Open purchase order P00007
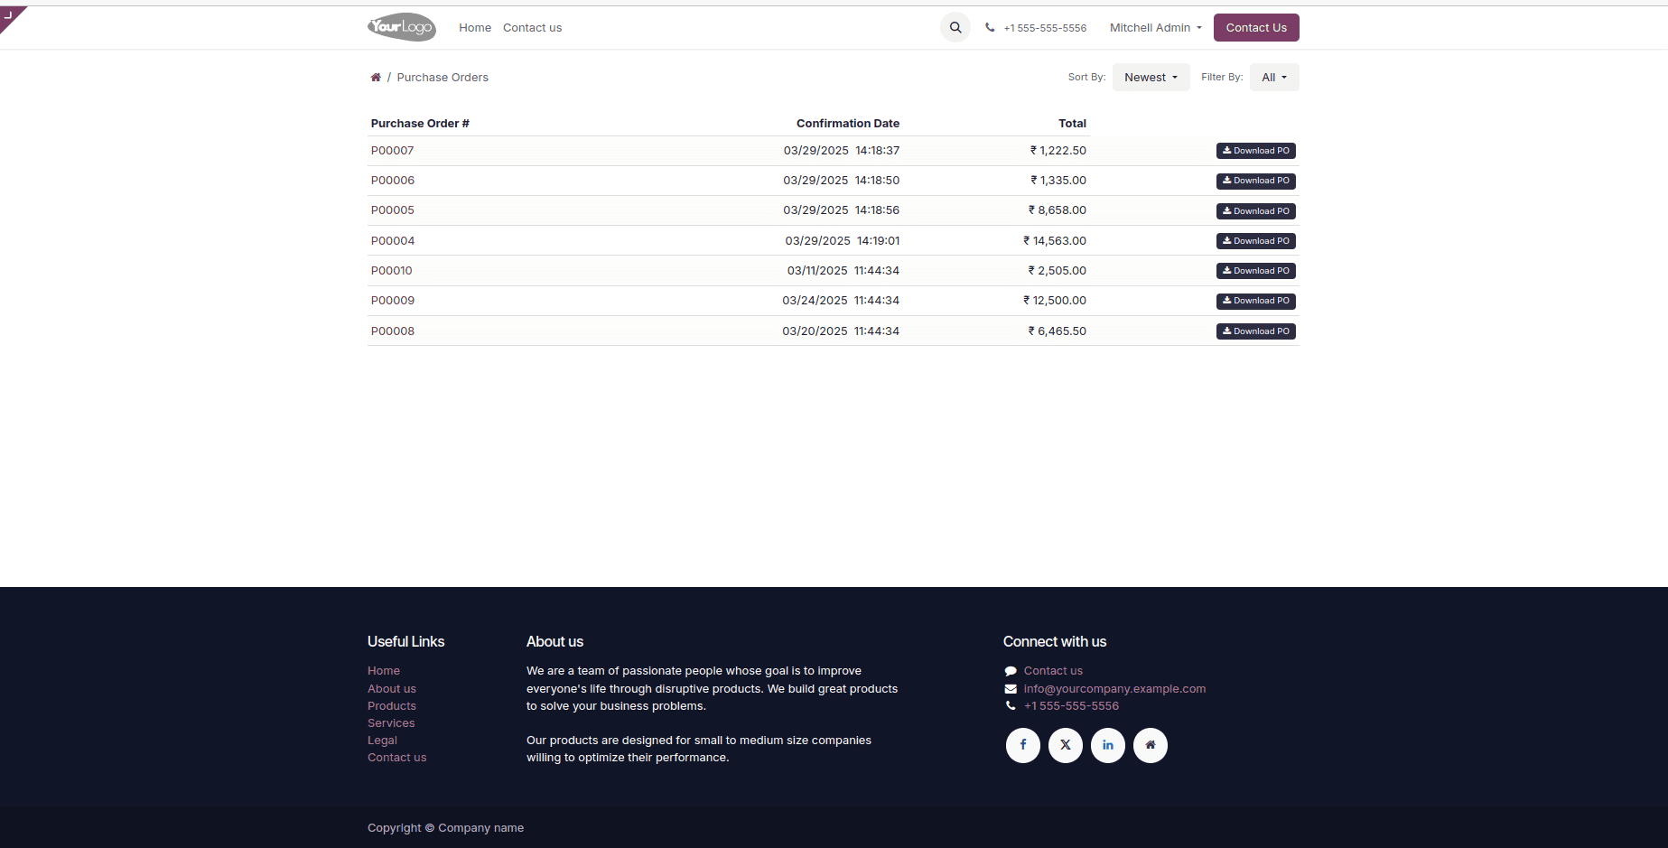Screen dimensions: 1668x848 tap(392, 151)
